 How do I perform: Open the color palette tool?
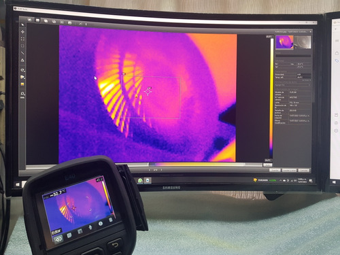(x=22, y=77)
